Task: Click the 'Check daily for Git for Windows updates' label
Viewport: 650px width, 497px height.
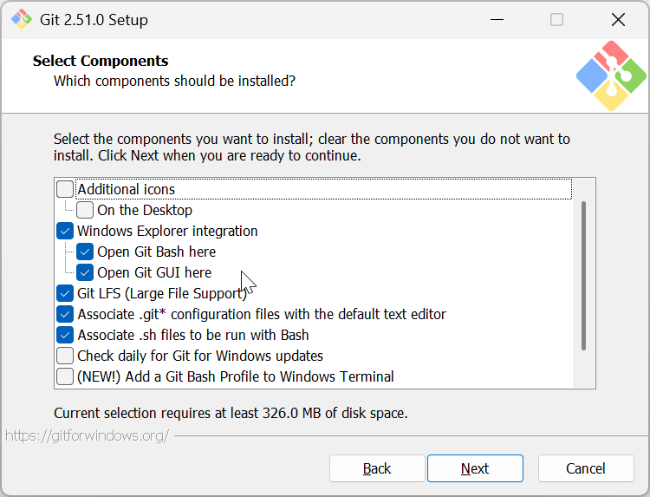Action: tap(200, 356)
